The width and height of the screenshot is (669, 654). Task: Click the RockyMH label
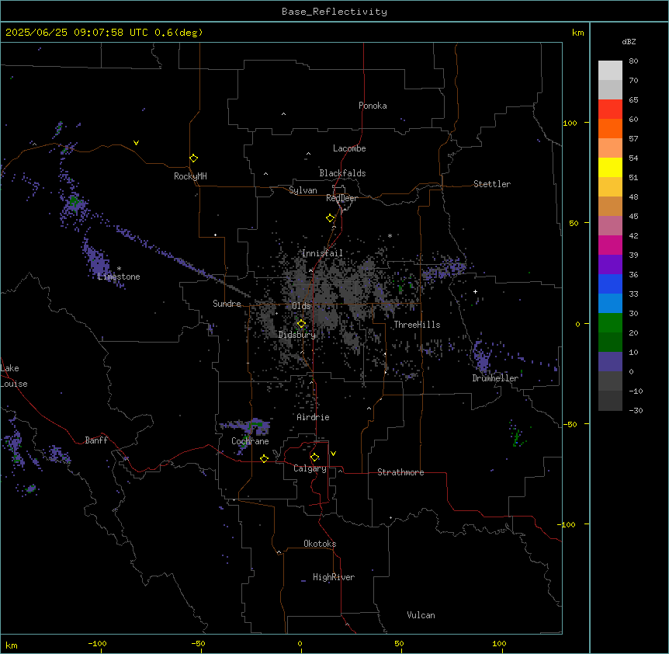[190, 176]
